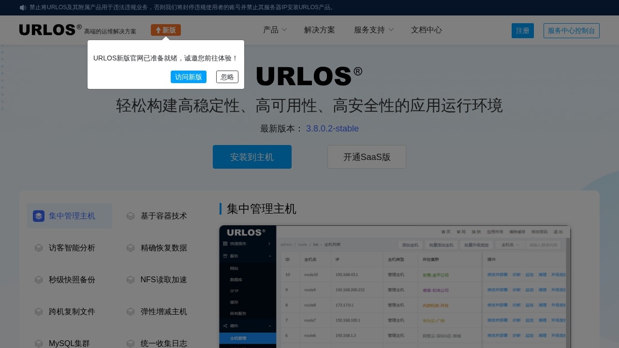Click the layers icon next to 精确恢复数据
Viewport: 619px width, 348px height.
[x=131, y=248]
